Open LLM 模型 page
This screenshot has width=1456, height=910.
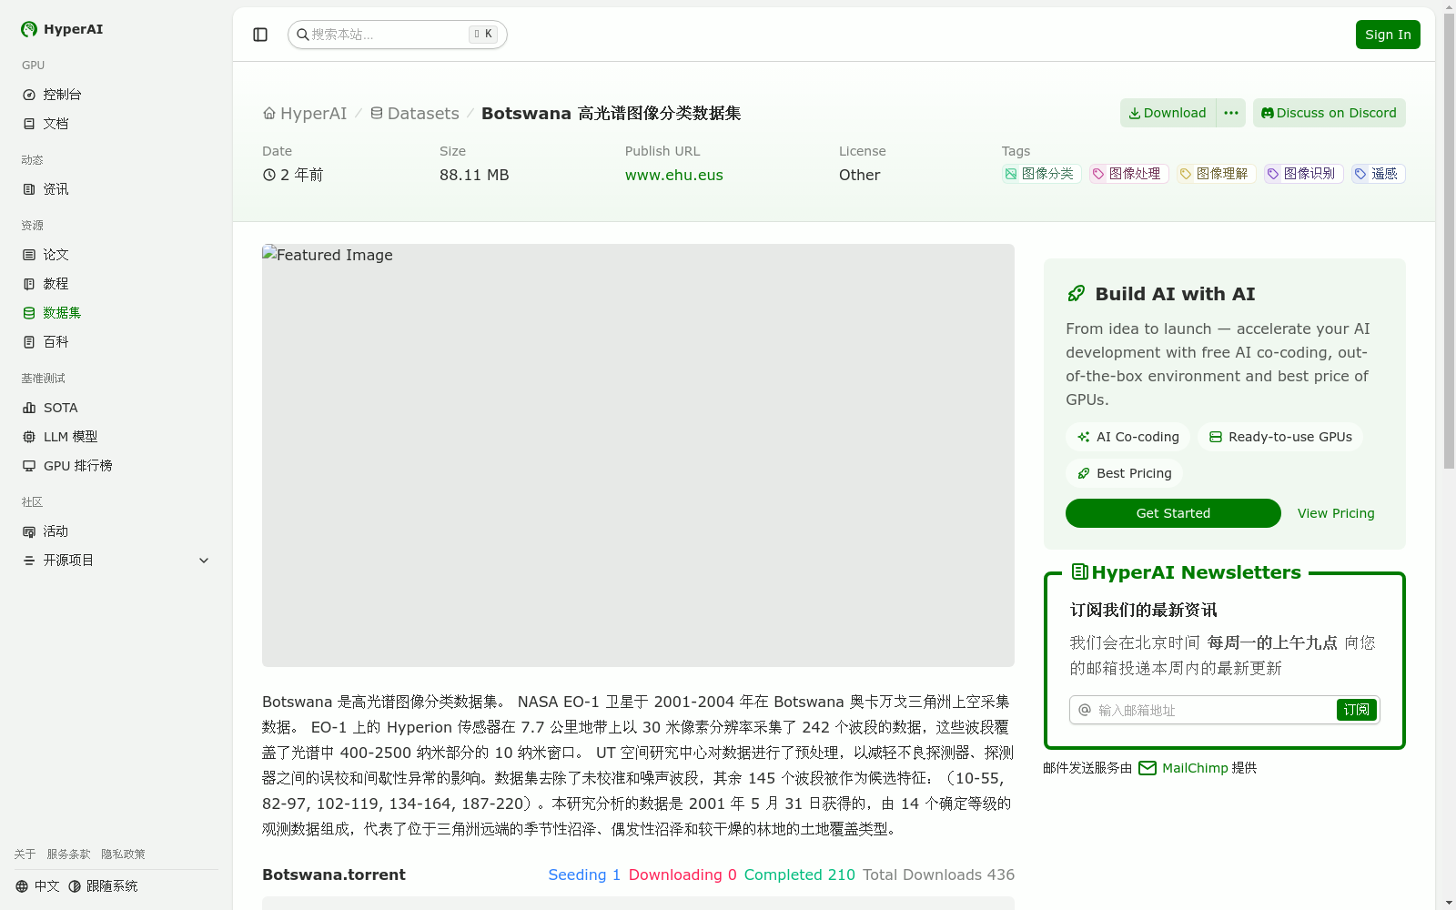116,437
